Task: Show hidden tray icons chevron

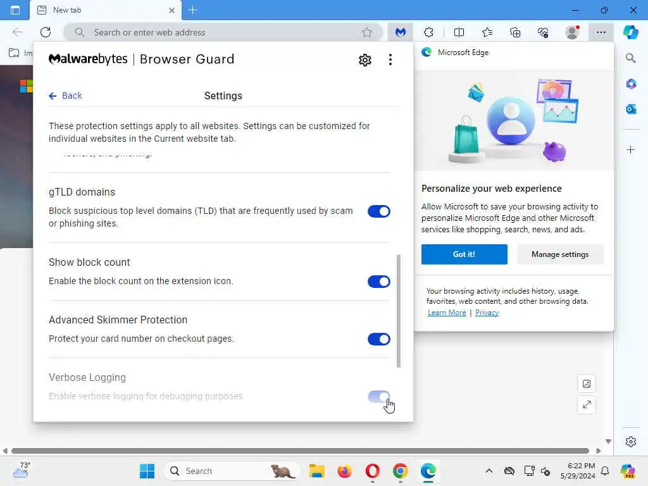Action: (x=489, y=471)
